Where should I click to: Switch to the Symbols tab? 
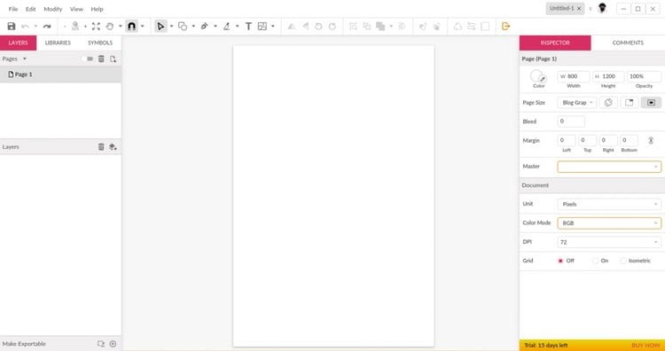[100, 43]
